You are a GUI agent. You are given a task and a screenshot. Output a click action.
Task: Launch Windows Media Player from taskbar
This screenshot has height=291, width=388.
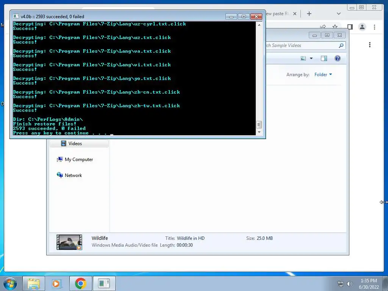point(57,283)
